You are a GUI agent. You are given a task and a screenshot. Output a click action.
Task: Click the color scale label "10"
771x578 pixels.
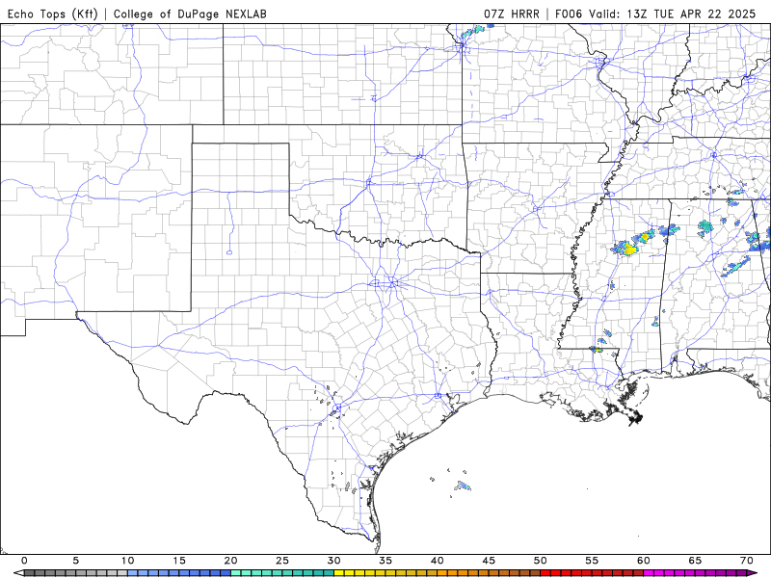(x=127, y=561)
